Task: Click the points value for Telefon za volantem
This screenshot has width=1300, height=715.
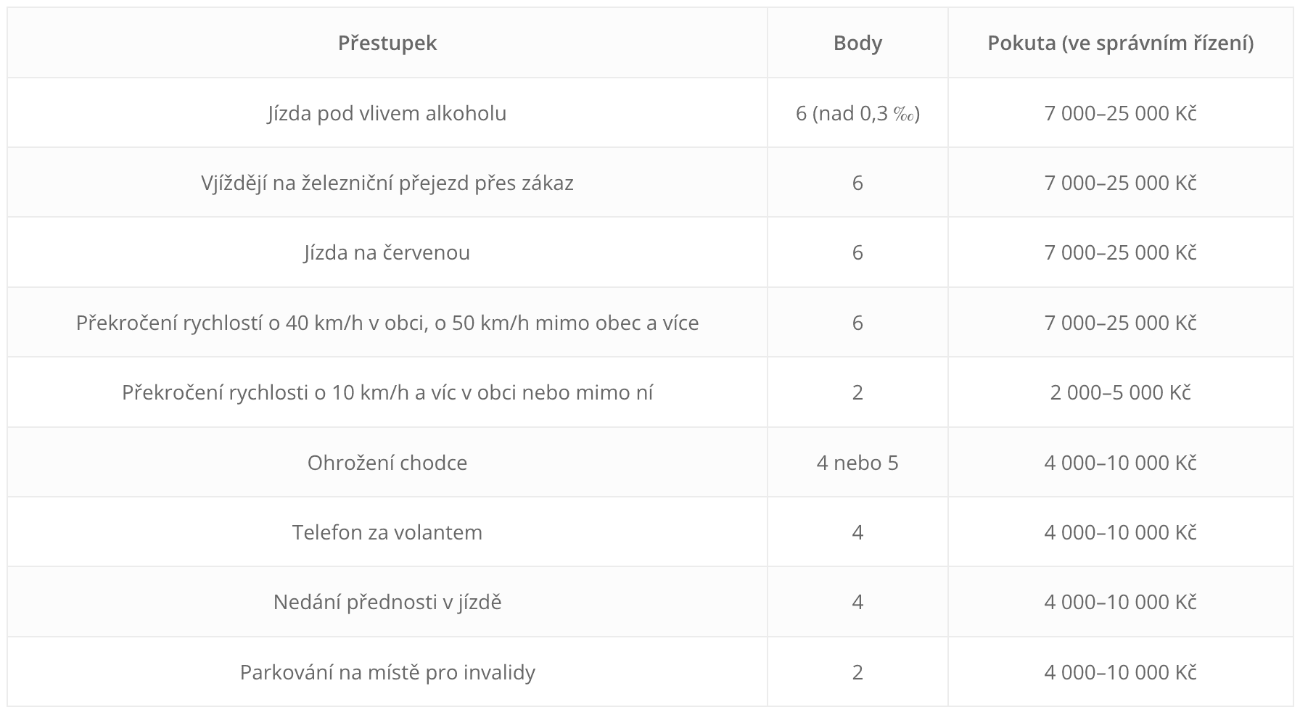Action: point(857,532)
